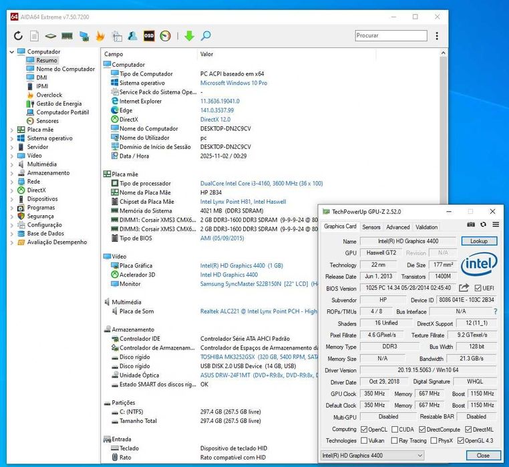
Task: Click the Procurar search field
Action: pyautogui.click(x=391, y=35)
